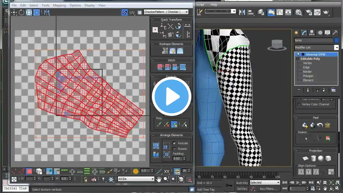Click the Reset Peel icon
This screenshot has width=343, height=193.
[320, 125]
